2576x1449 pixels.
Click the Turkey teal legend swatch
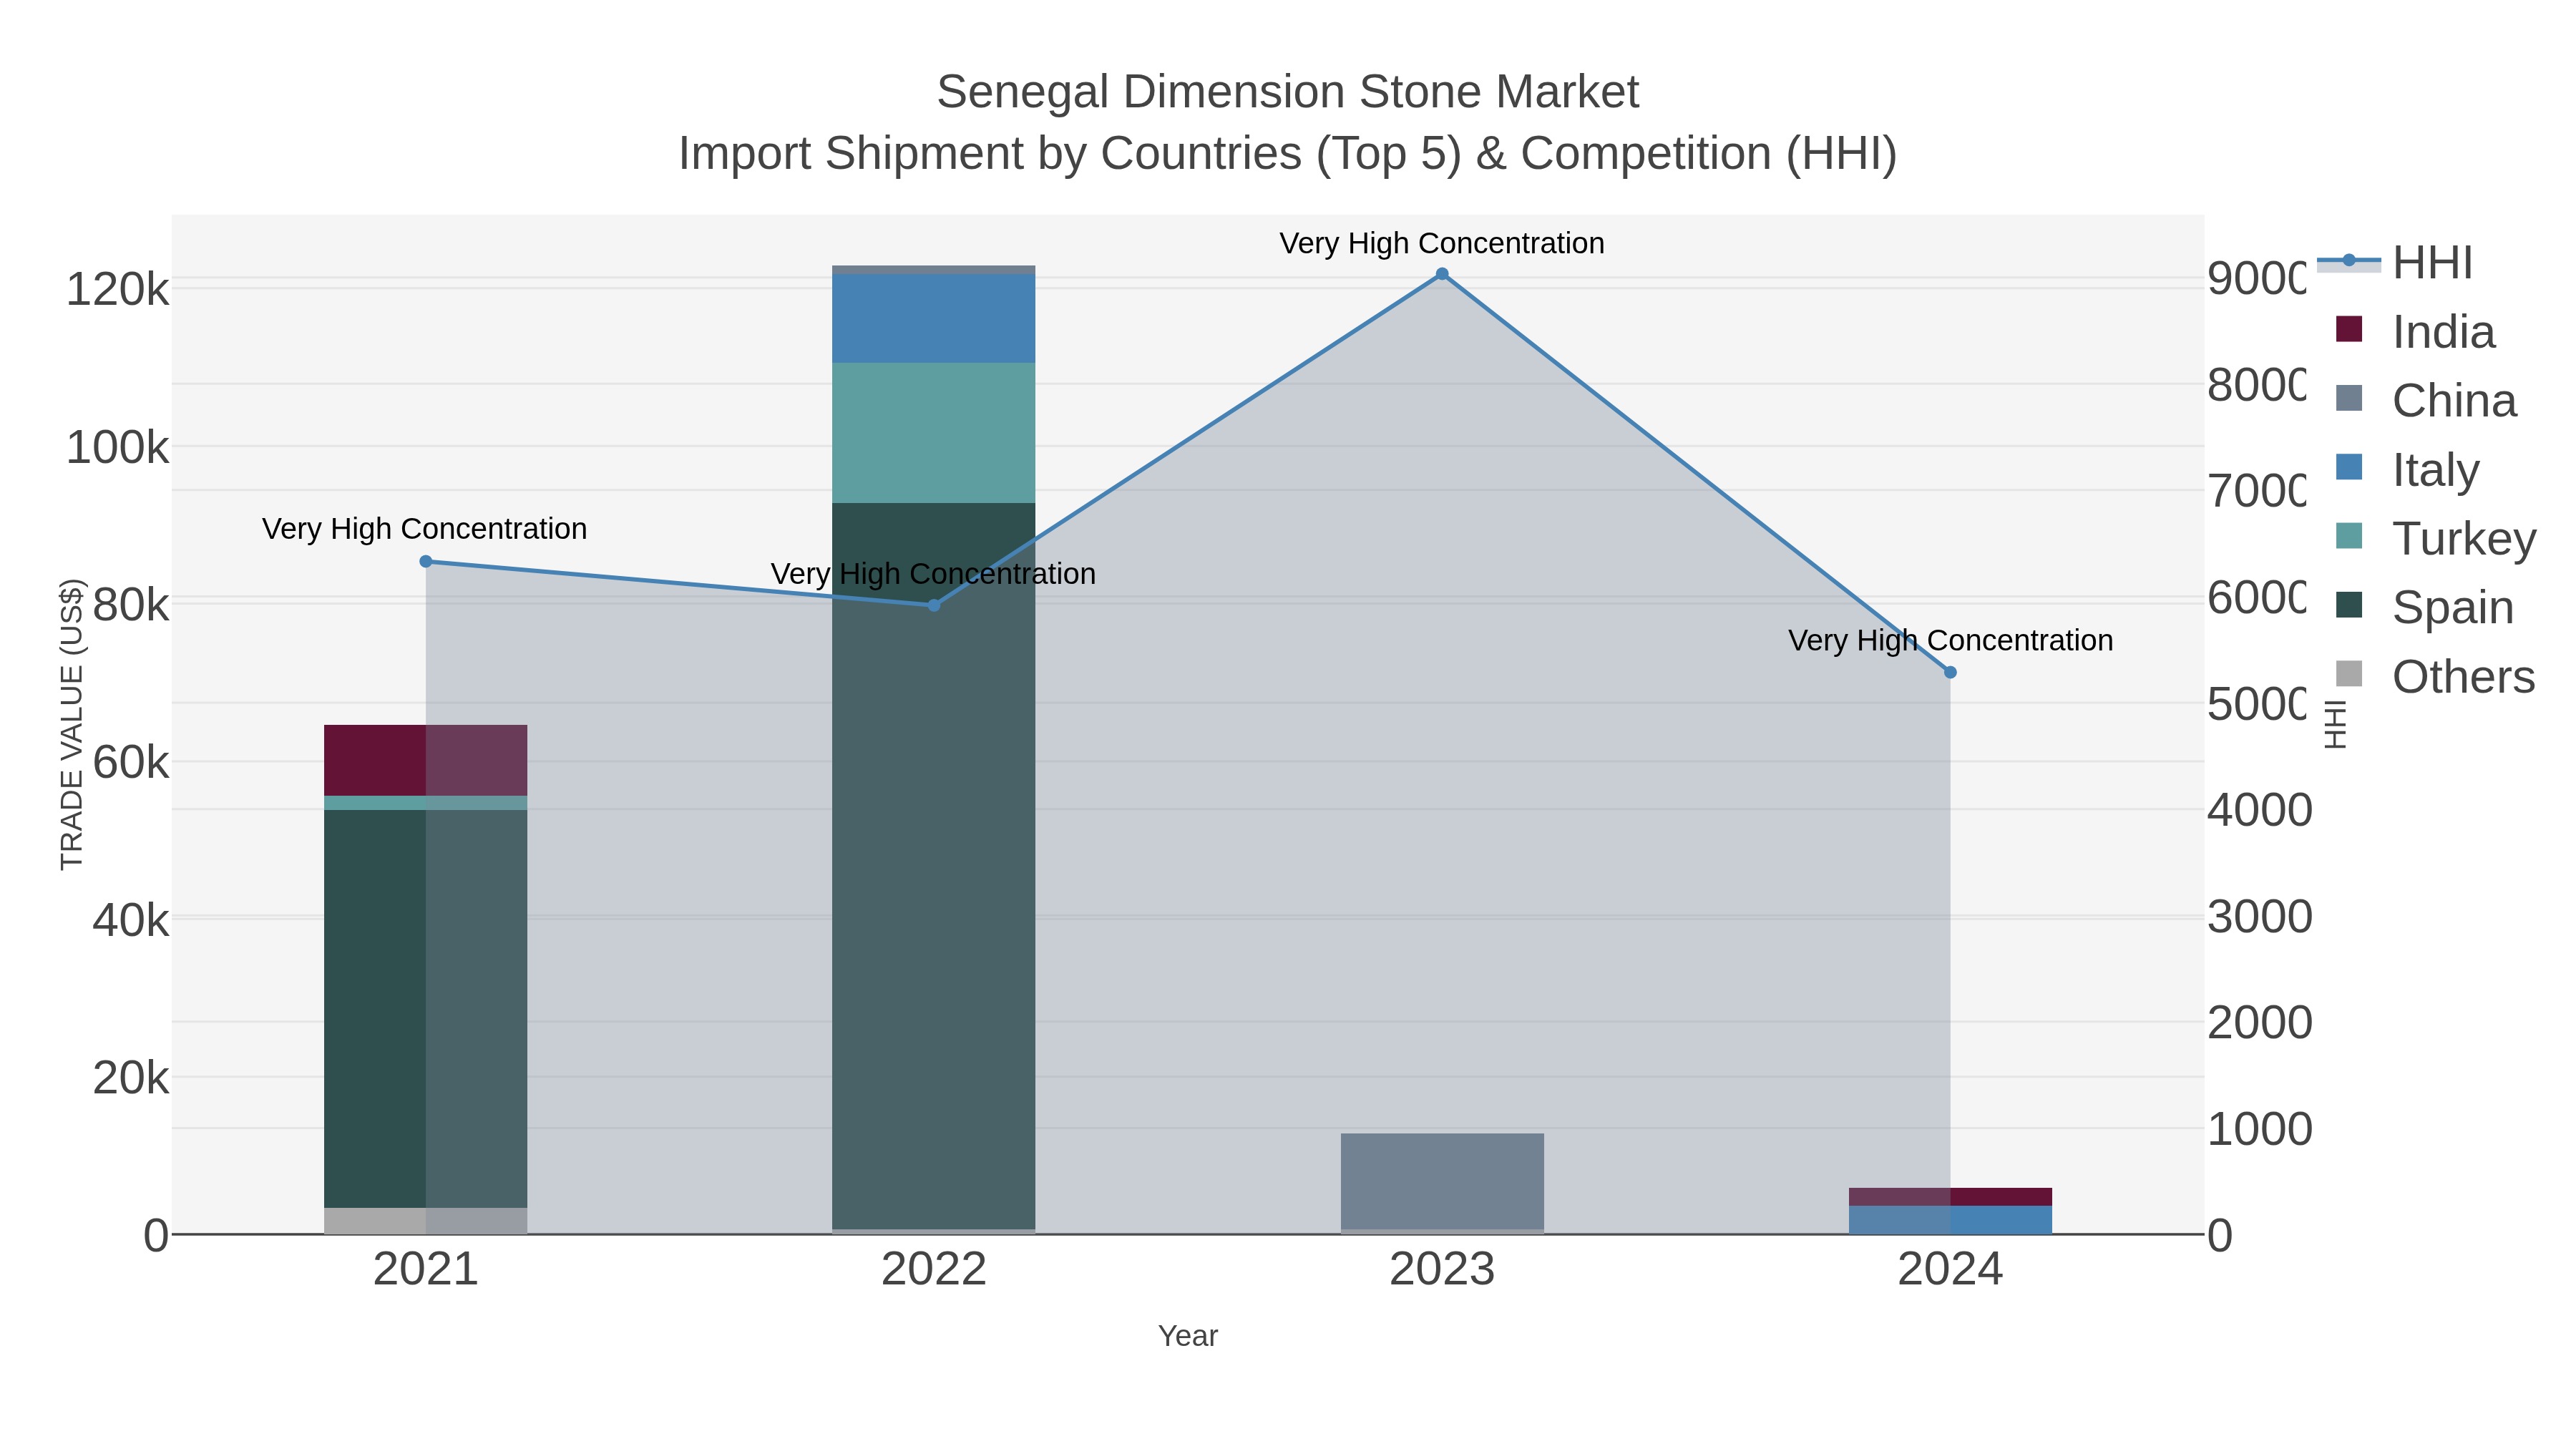point(2349,536)
